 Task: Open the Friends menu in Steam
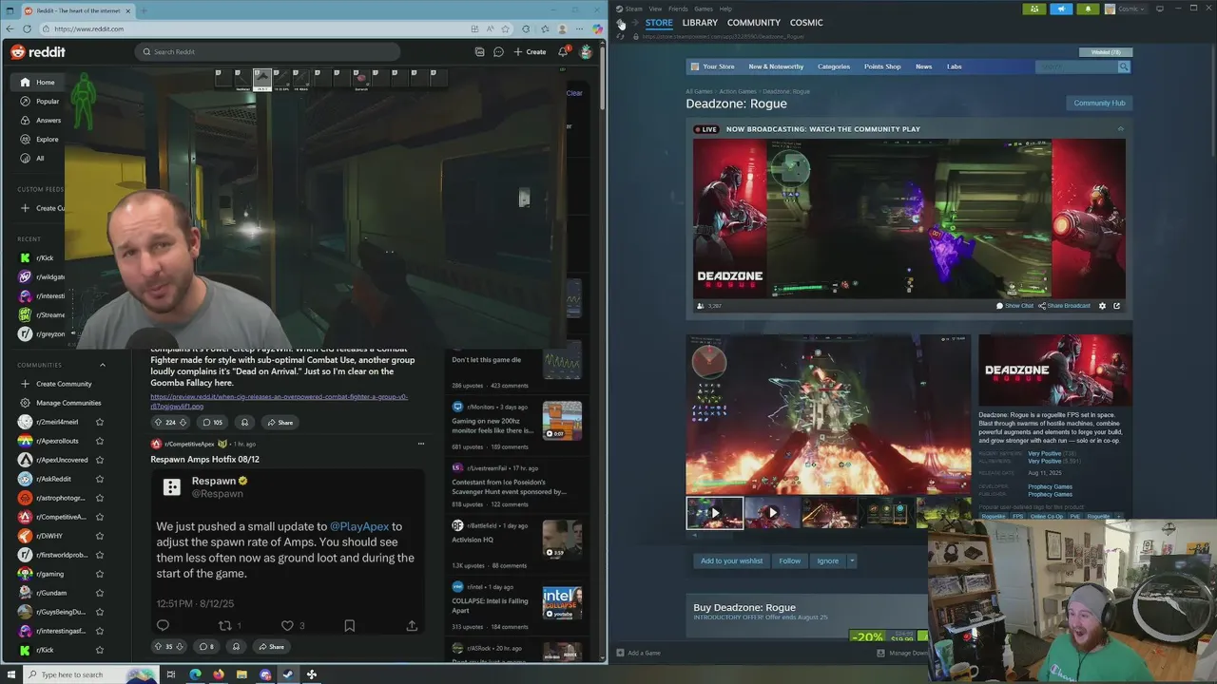[x=678, y=9]
